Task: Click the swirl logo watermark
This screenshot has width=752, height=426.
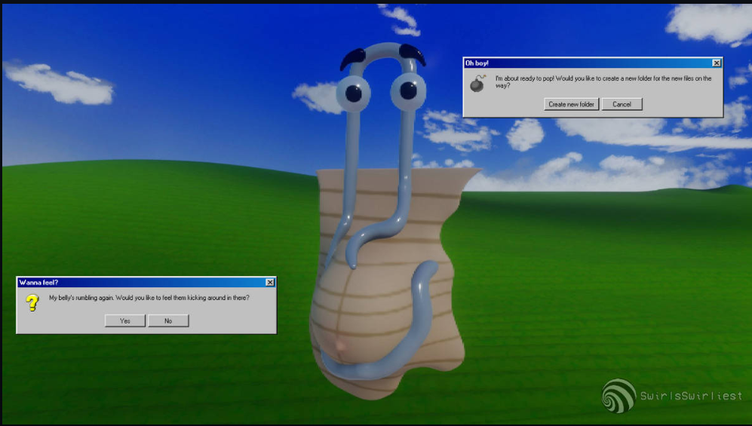Action: [x=619, y=396]
